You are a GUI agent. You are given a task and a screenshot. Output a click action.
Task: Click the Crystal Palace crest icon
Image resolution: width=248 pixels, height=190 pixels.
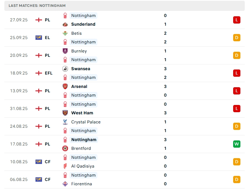click(x=65, y=122)
